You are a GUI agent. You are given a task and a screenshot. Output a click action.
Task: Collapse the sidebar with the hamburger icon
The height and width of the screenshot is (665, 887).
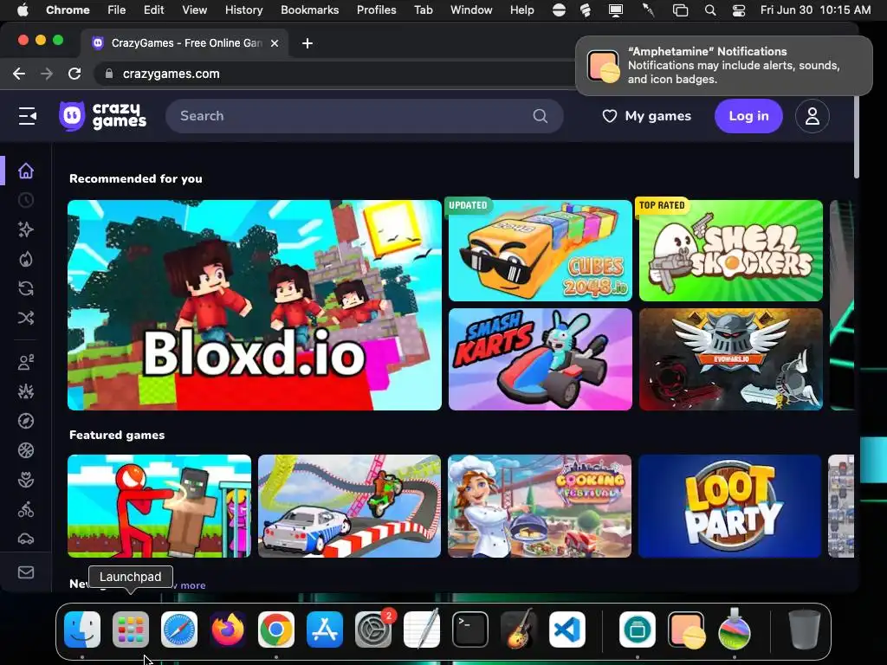tap(27, 116)
